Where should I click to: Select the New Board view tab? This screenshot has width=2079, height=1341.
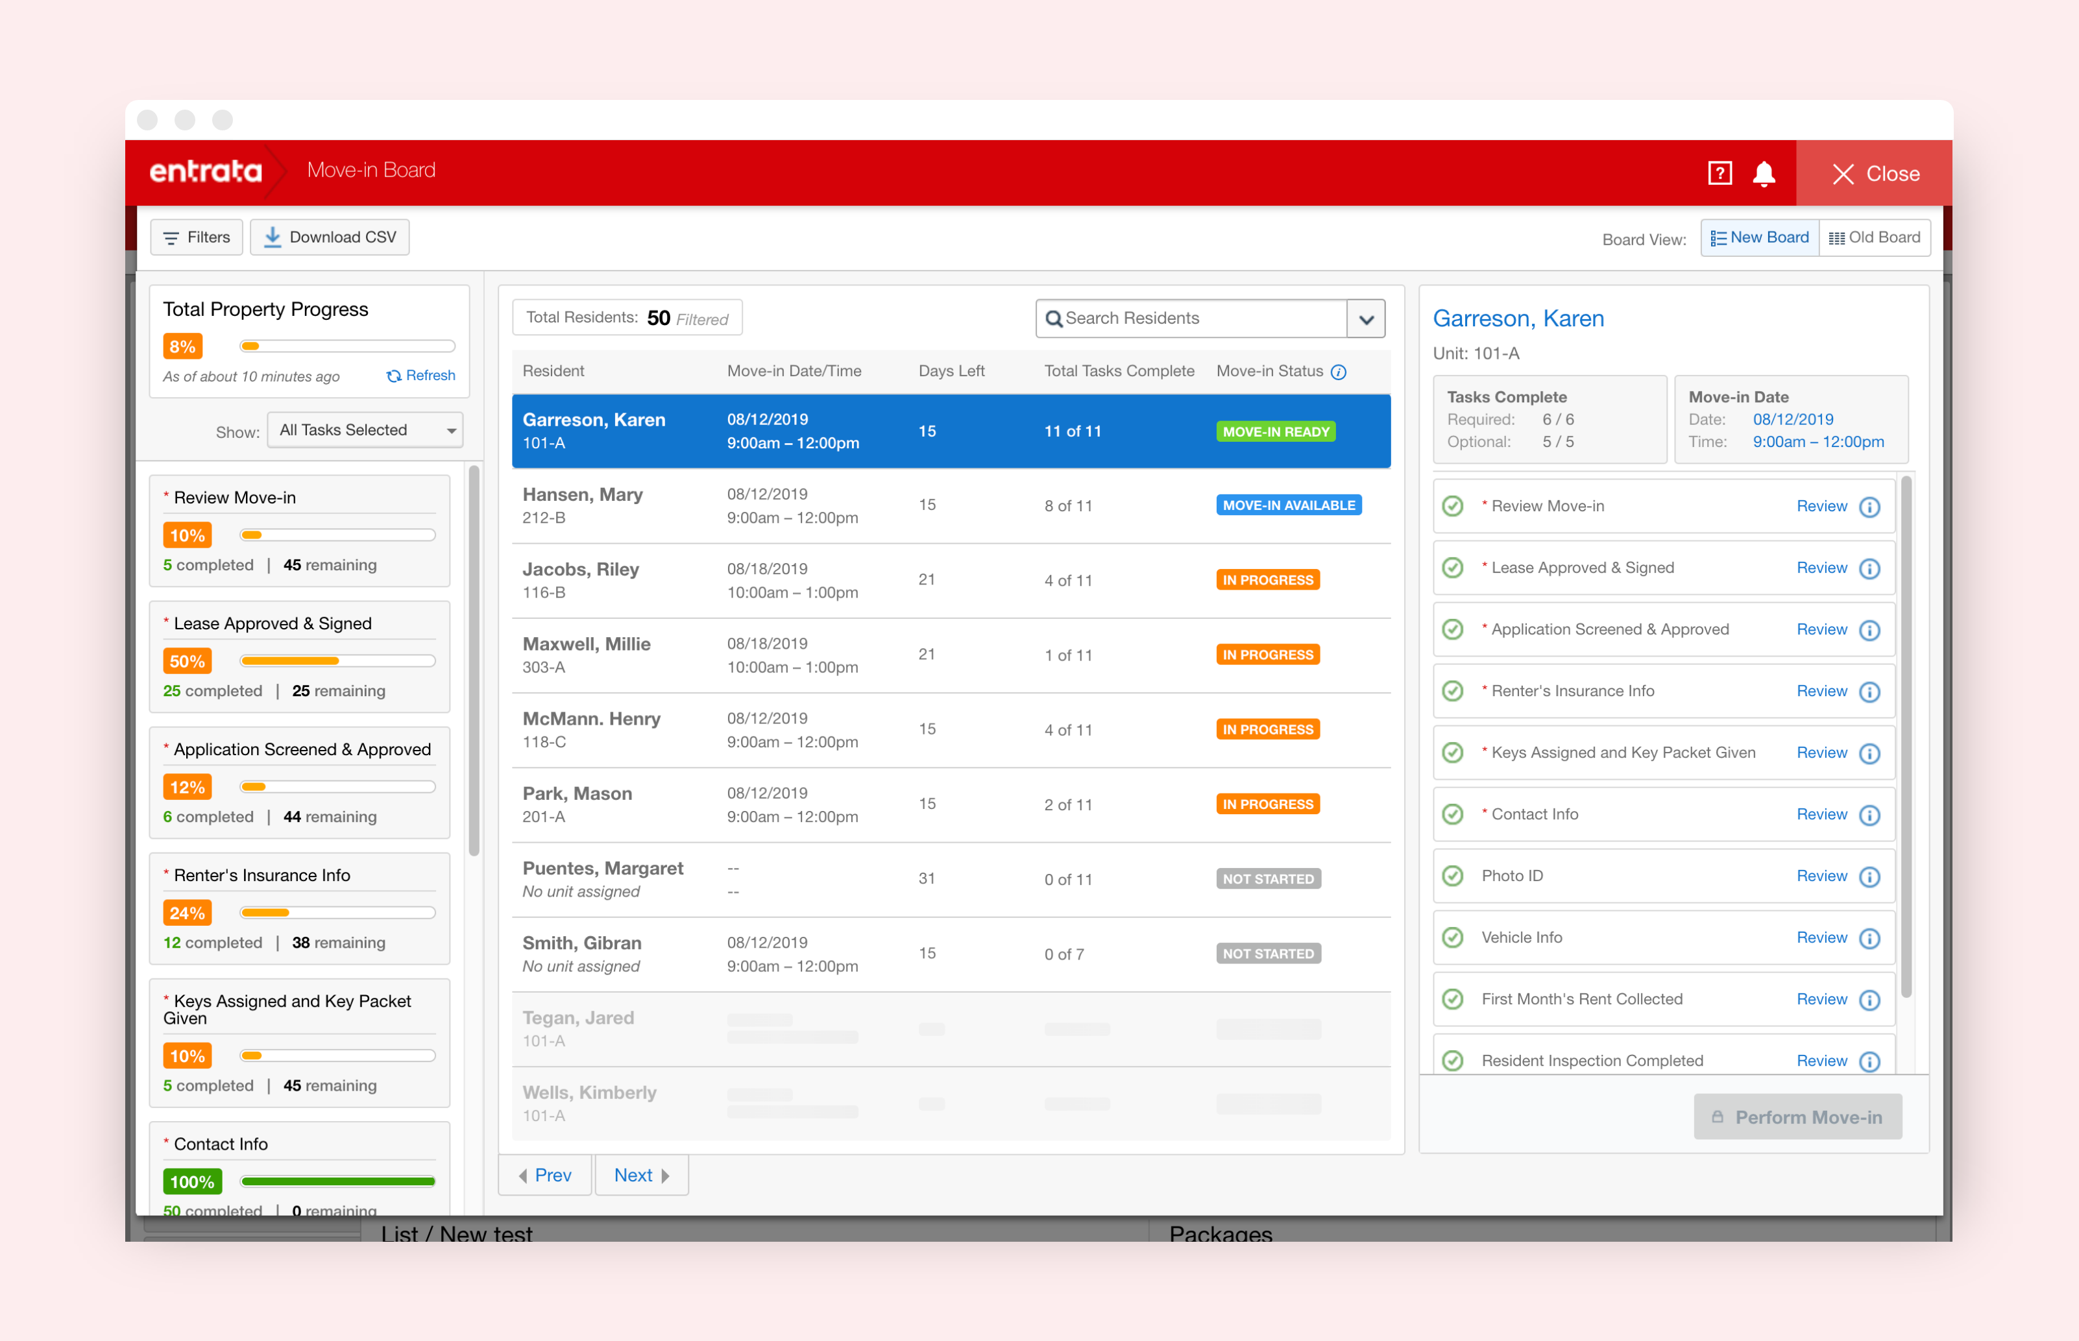coord(1759,237)
